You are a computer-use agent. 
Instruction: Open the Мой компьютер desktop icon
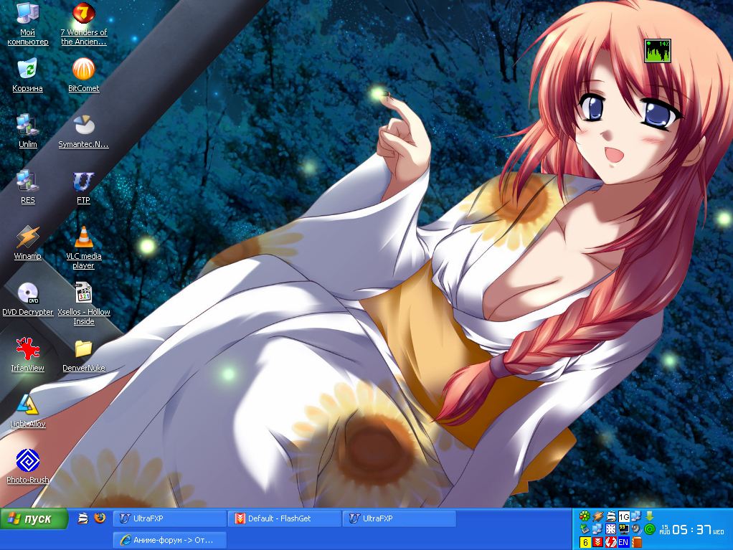point(27,24)
